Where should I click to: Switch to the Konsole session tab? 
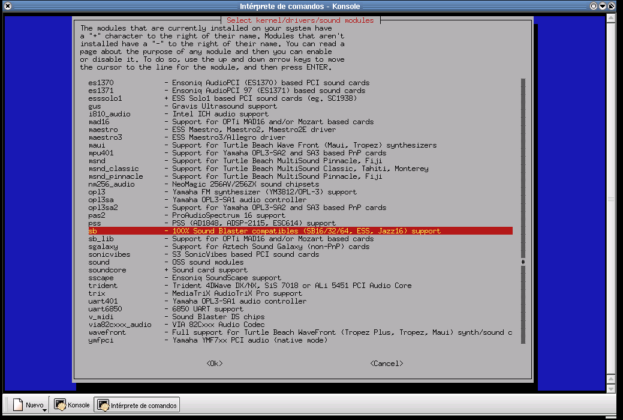[72, 405]
